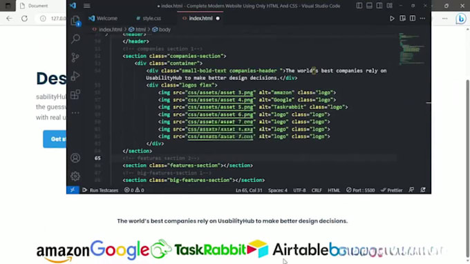The height and width of the screenshot is (264, 470).
Task: Open Customize Layout icon
Action: pyautogui.click(x=389, y=6)
